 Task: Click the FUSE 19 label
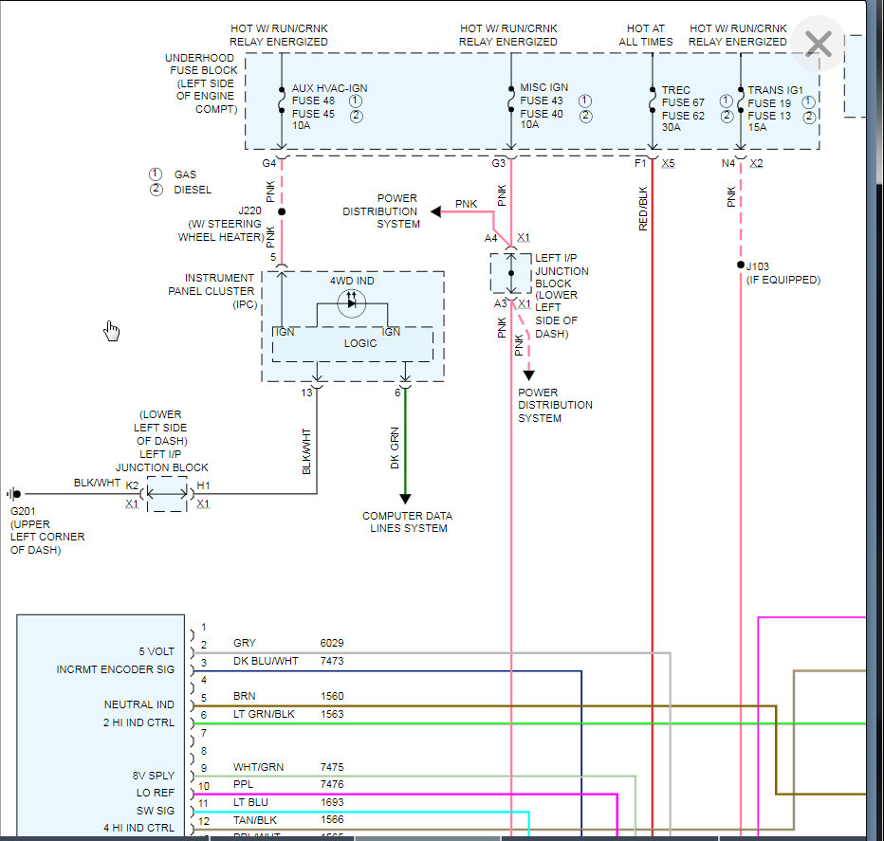769,103
